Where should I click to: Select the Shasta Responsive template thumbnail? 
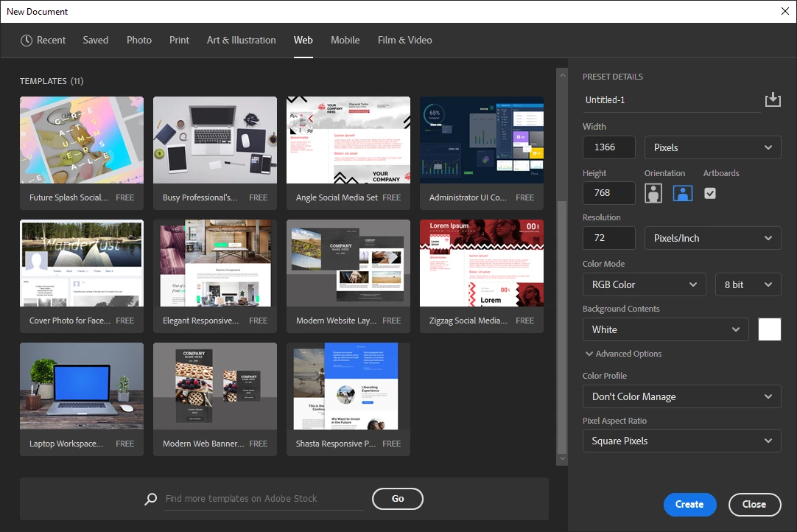(x=348, y=386)
